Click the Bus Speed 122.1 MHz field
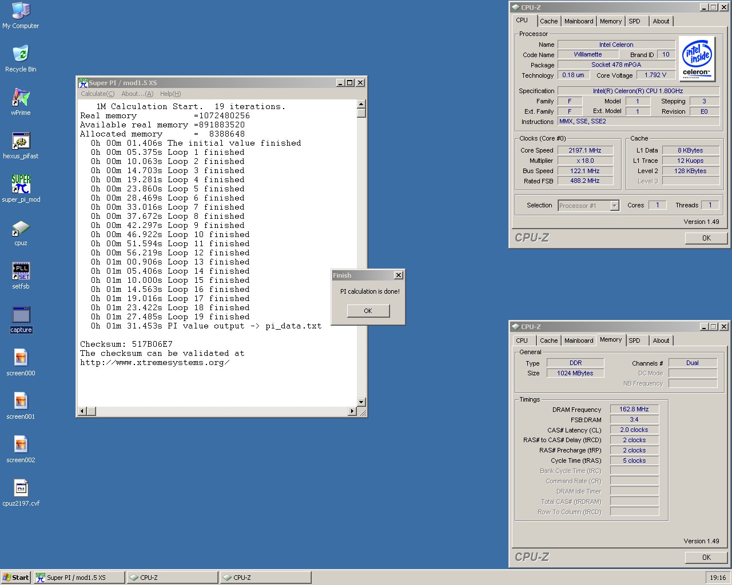This screenshot has width=732, height=585. pos(585,171)
